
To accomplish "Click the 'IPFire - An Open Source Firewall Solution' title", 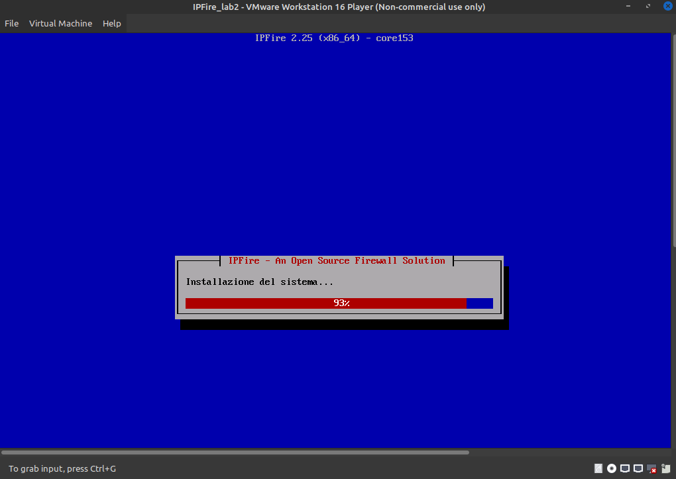I will [x=337, y=260].
